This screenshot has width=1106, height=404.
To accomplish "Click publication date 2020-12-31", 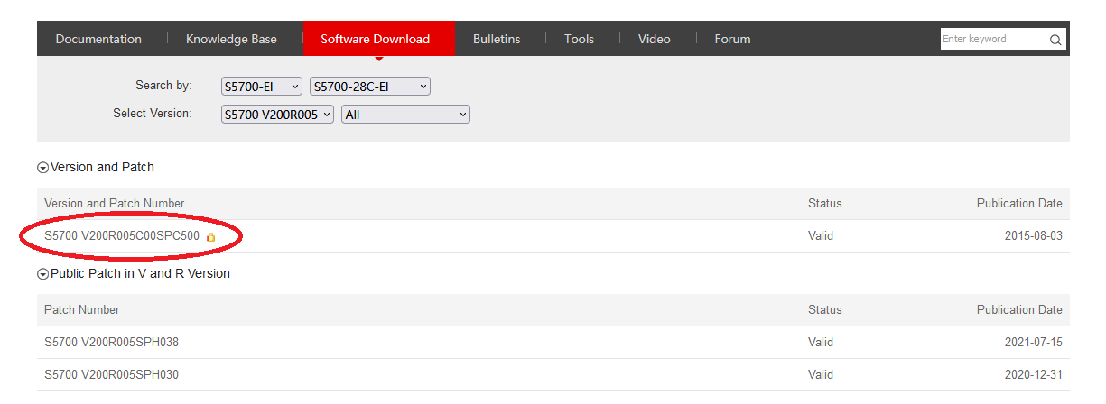I will tap(1034, 375).
